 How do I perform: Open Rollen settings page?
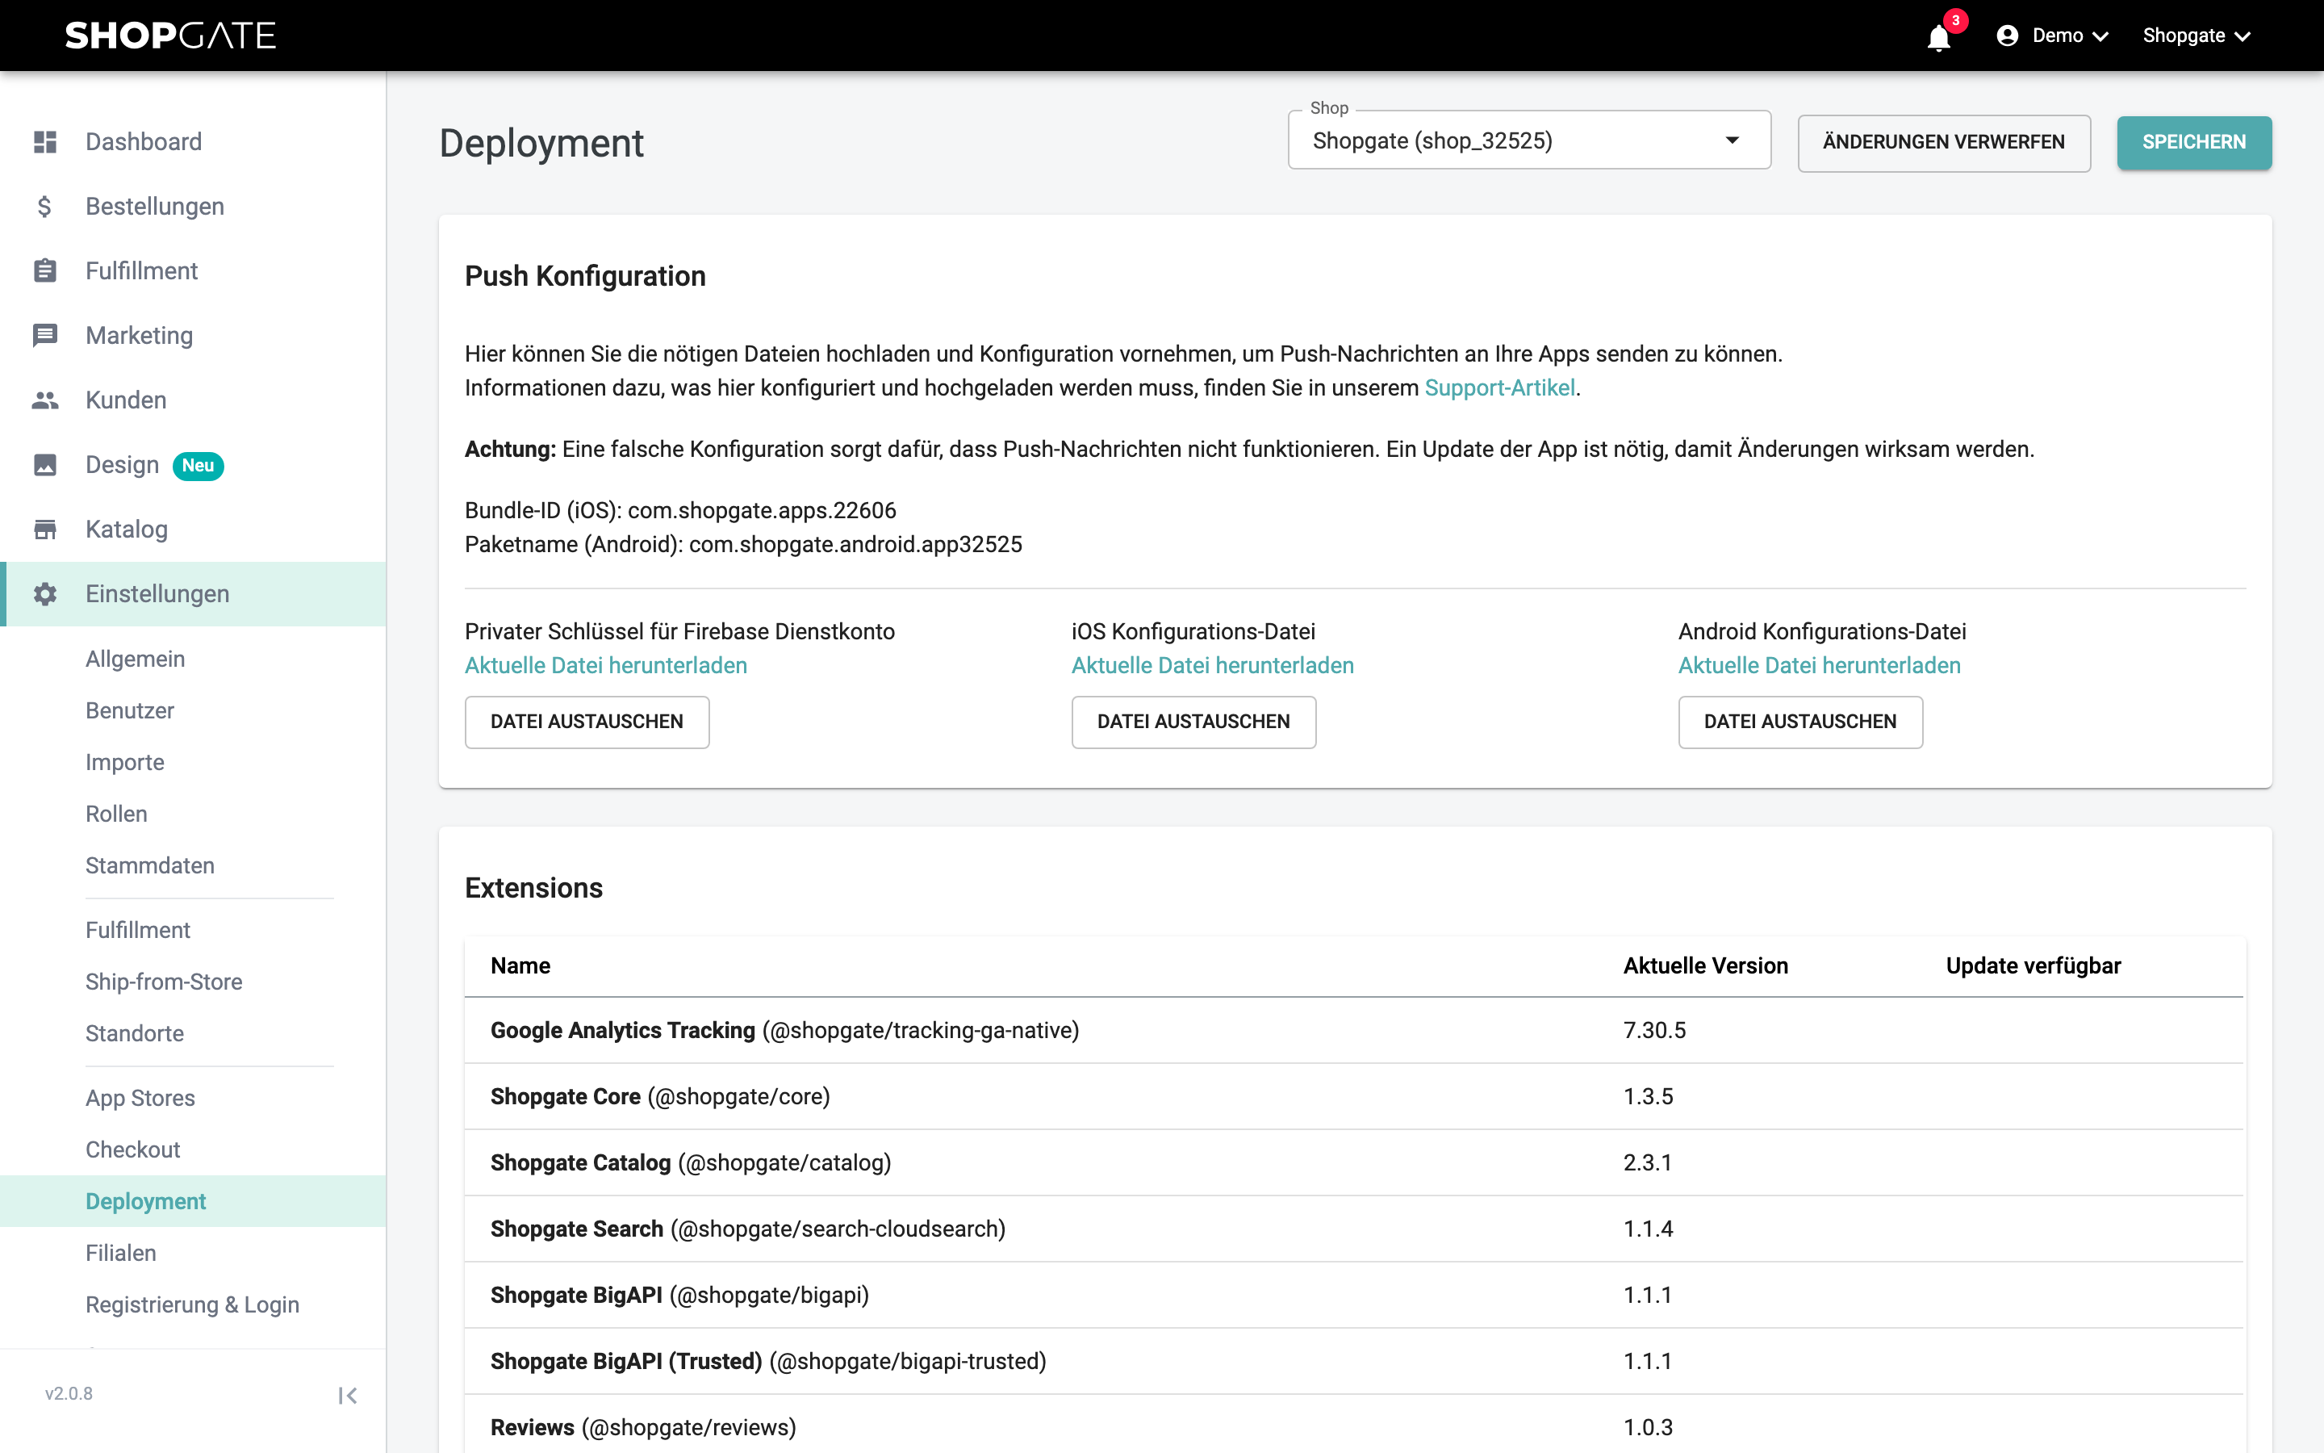click(116, 814)
